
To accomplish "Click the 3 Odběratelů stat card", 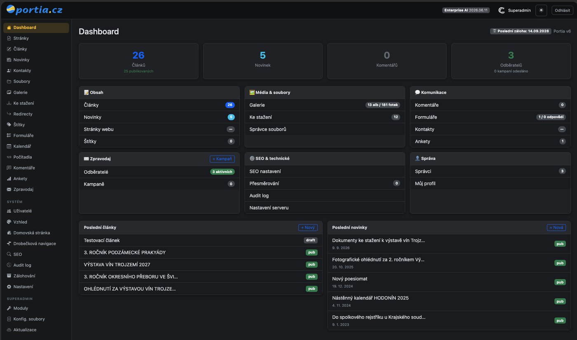I will pyautogui.click(x=511, y=61).
